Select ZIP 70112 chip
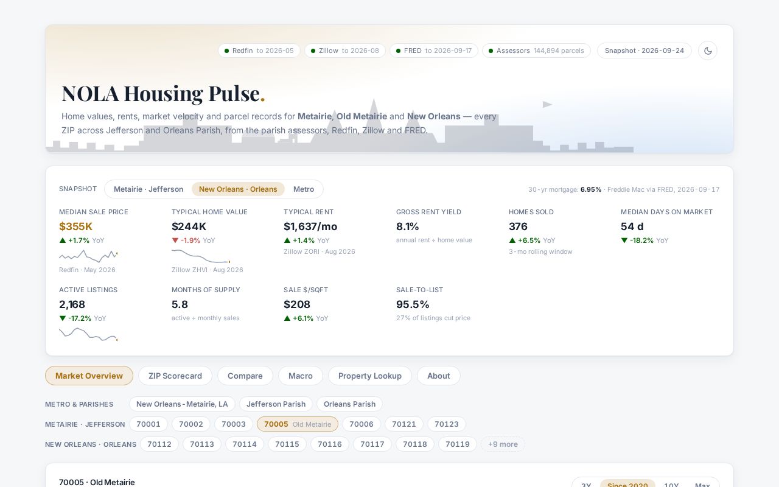The width and height of the screenshot is (779, 487). coord(159,444)
